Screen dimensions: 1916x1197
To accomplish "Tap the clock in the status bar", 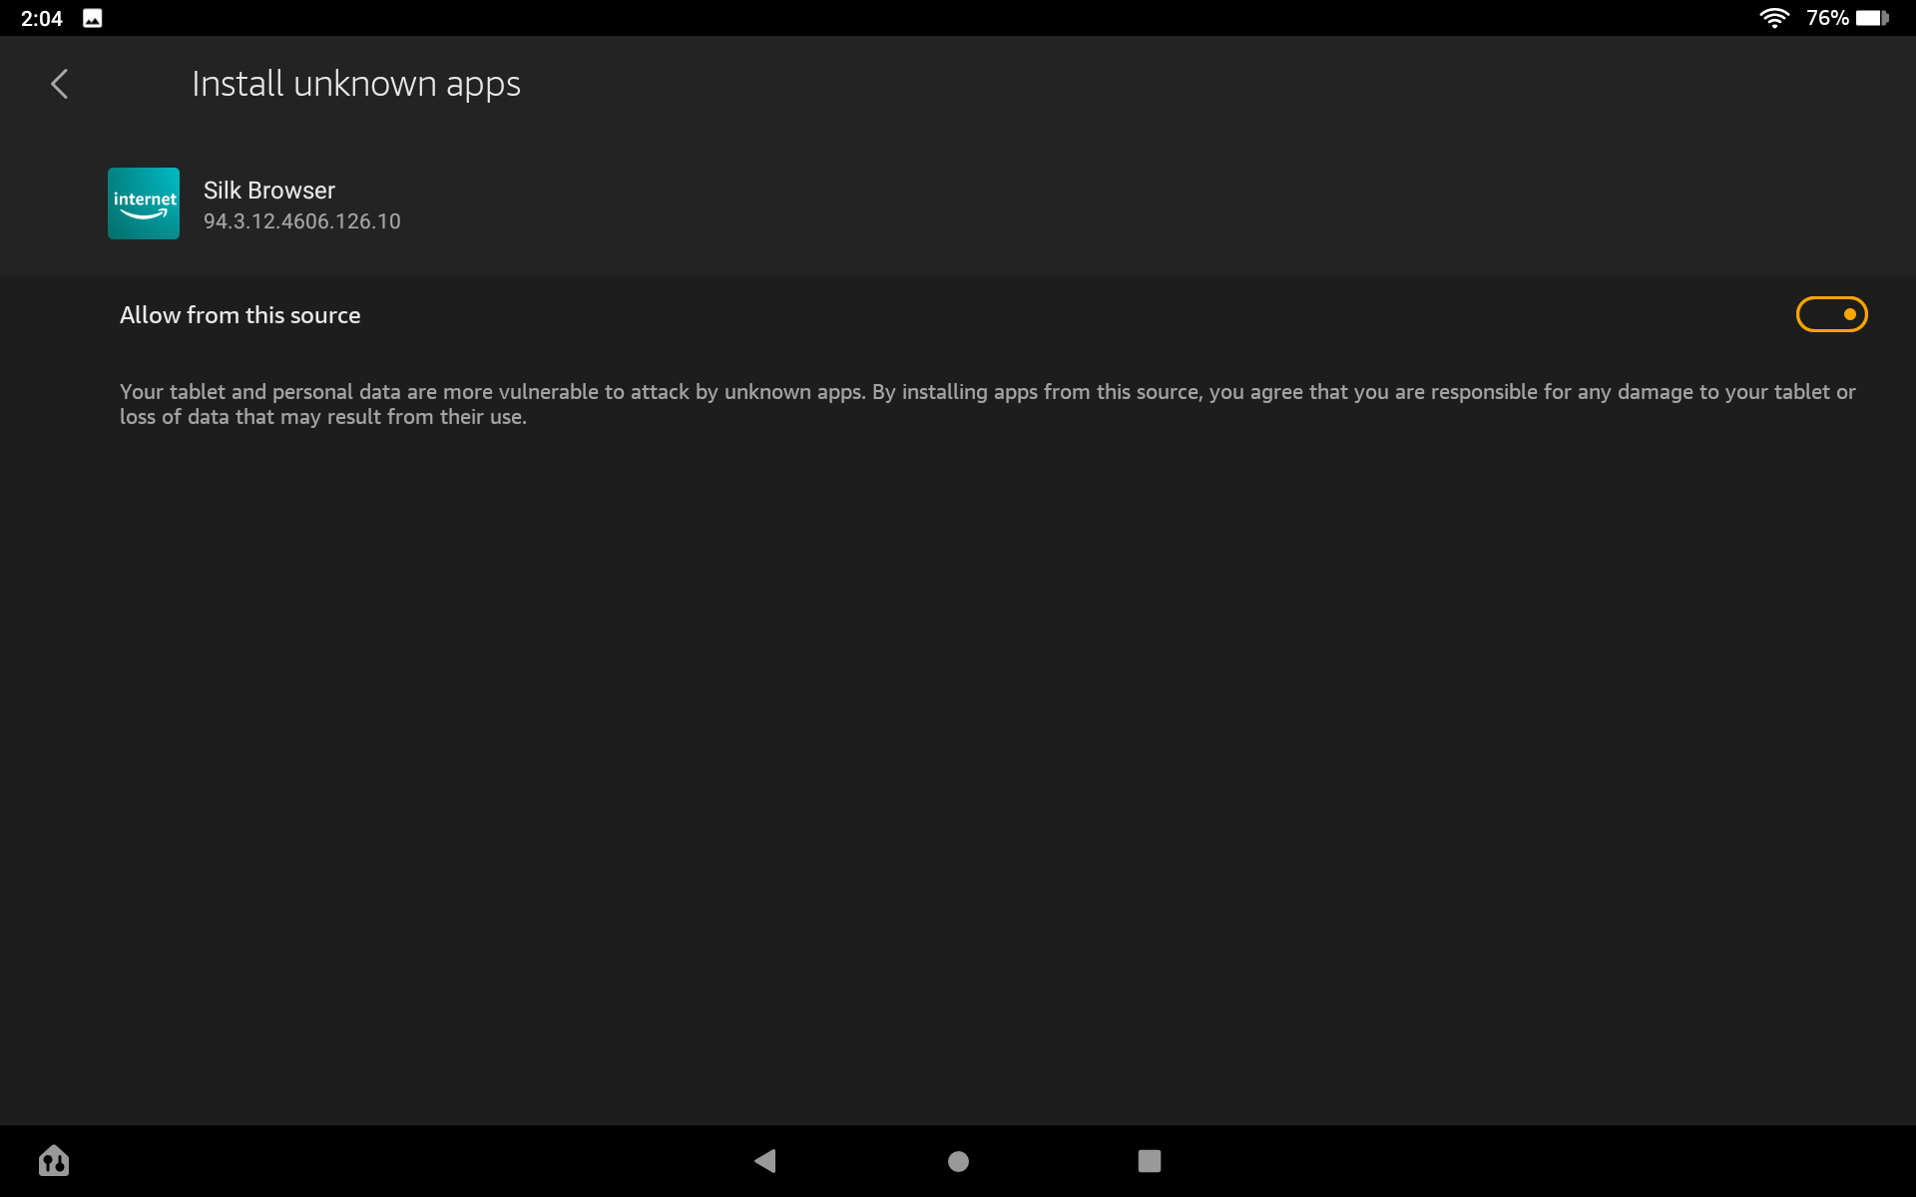I will pos(41,17).
